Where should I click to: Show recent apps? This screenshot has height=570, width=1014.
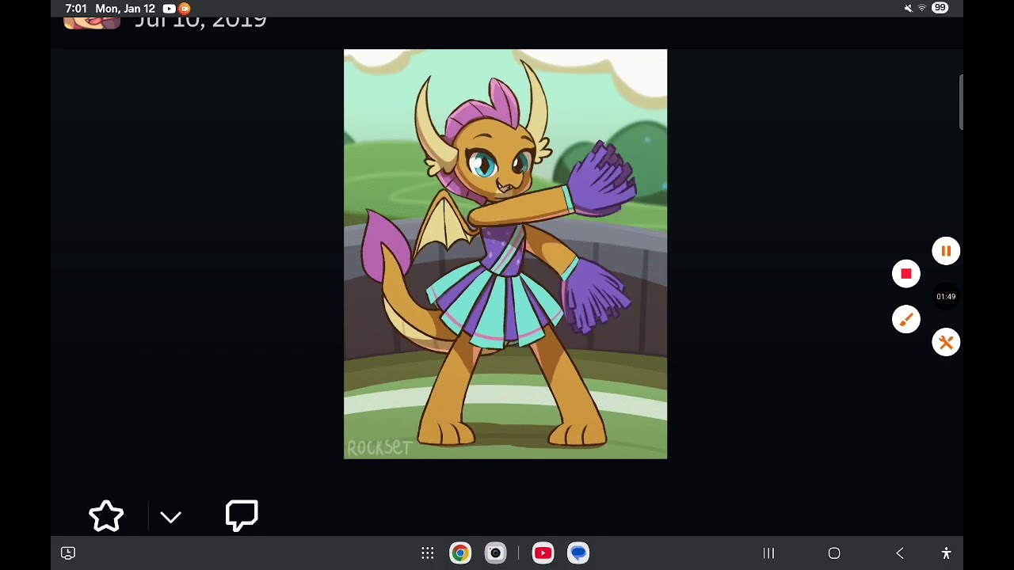click(768, 553)
